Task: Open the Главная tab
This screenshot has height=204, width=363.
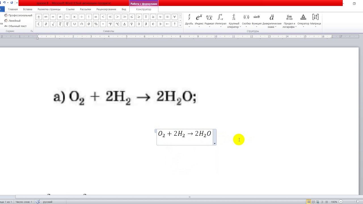Action: pos(13,9)
